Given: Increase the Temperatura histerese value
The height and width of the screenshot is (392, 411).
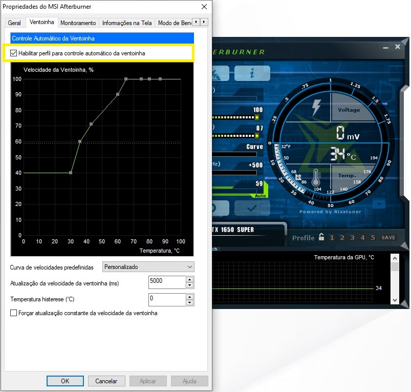Looking at the screenshot, I should tap(190, 297).
